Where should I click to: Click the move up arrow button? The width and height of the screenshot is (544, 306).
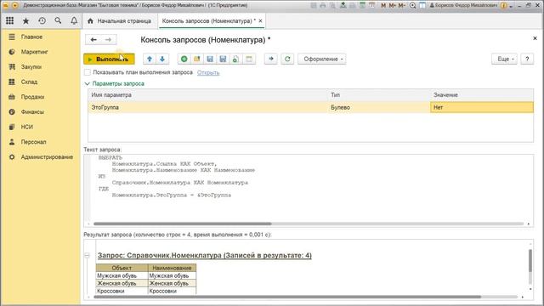pos(150,59)
